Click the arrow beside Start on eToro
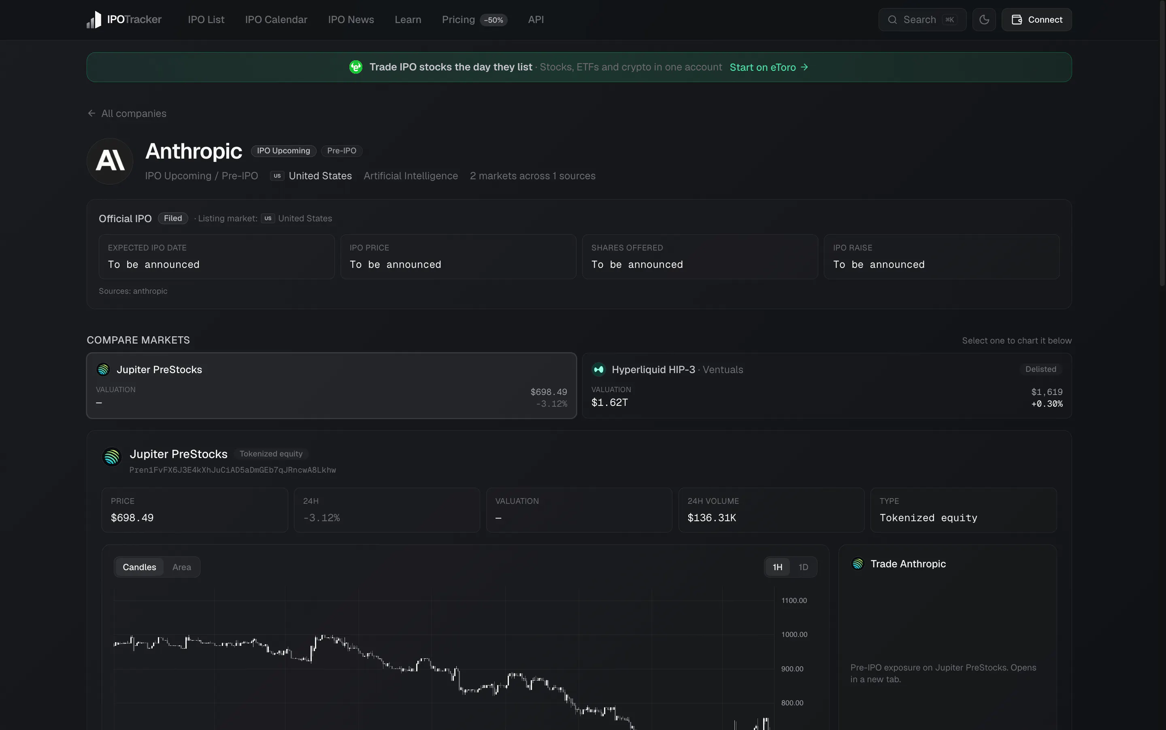 pos(804,67)
